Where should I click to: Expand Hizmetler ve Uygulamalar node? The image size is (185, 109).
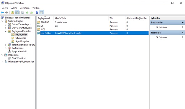[2, 62]
